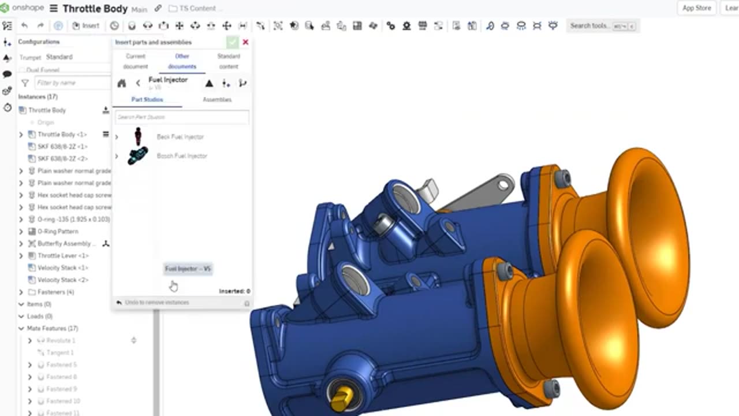Open the clock-shaped history tool icon

[114, 25]
